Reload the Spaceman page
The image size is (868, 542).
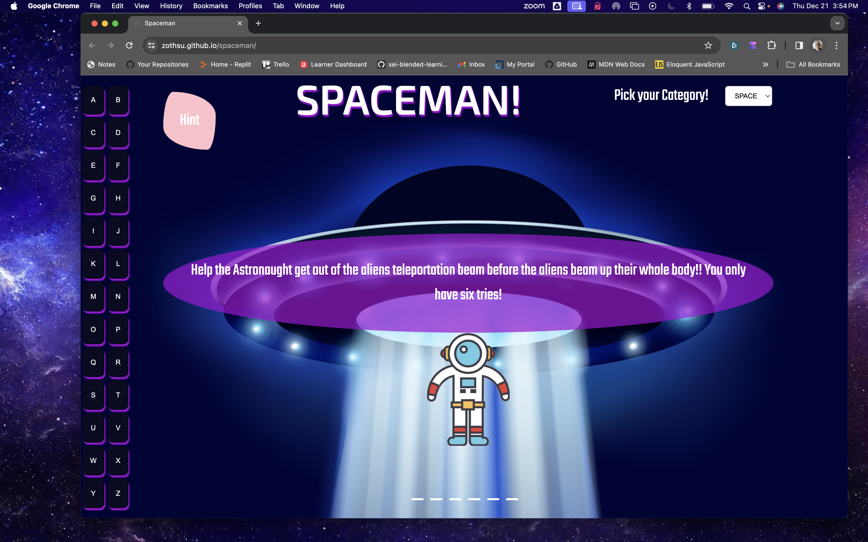pyautogui.click(x=129, y=45)
